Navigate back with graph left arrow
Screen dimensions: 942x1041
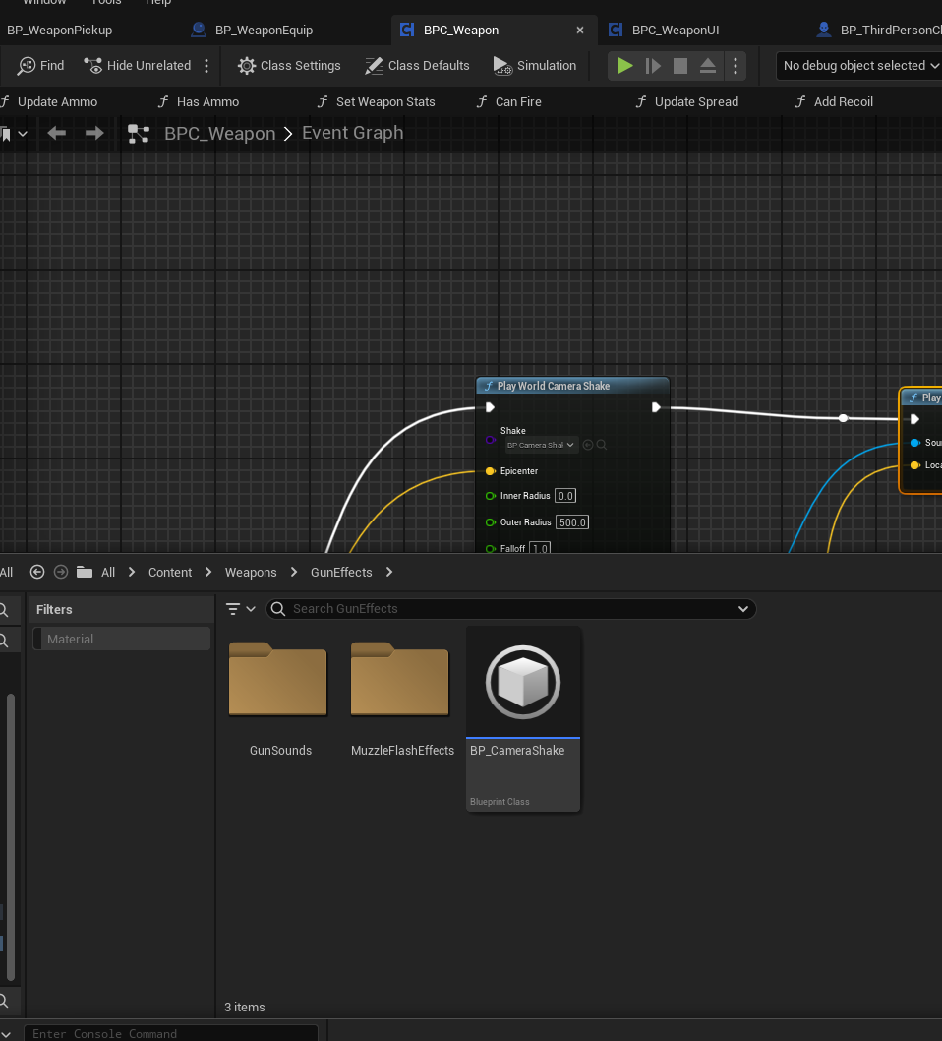[x=57, y=133]
